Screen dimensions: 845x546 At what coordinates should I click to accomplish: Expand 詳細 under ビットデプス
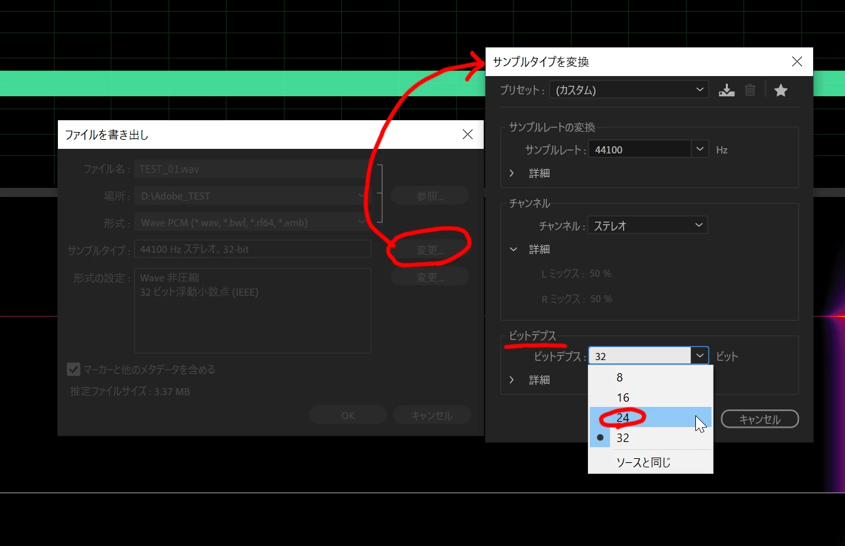(512, 380)
